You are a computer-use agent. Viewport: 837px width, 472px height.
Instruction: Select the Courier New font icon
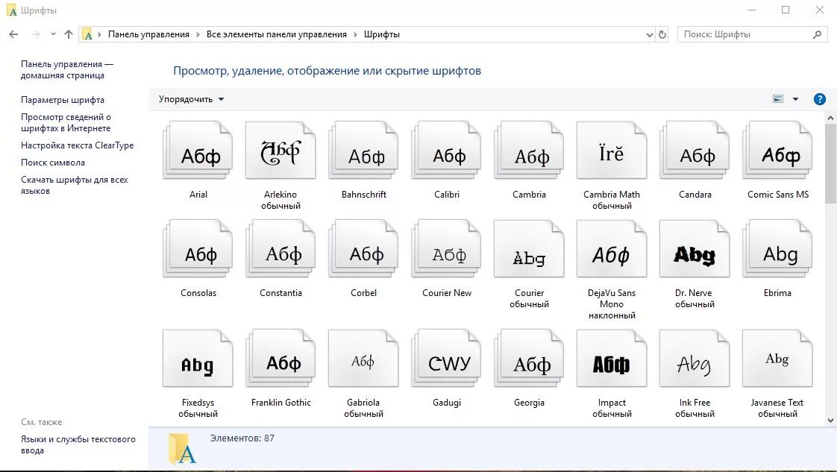tap(446, 248)
